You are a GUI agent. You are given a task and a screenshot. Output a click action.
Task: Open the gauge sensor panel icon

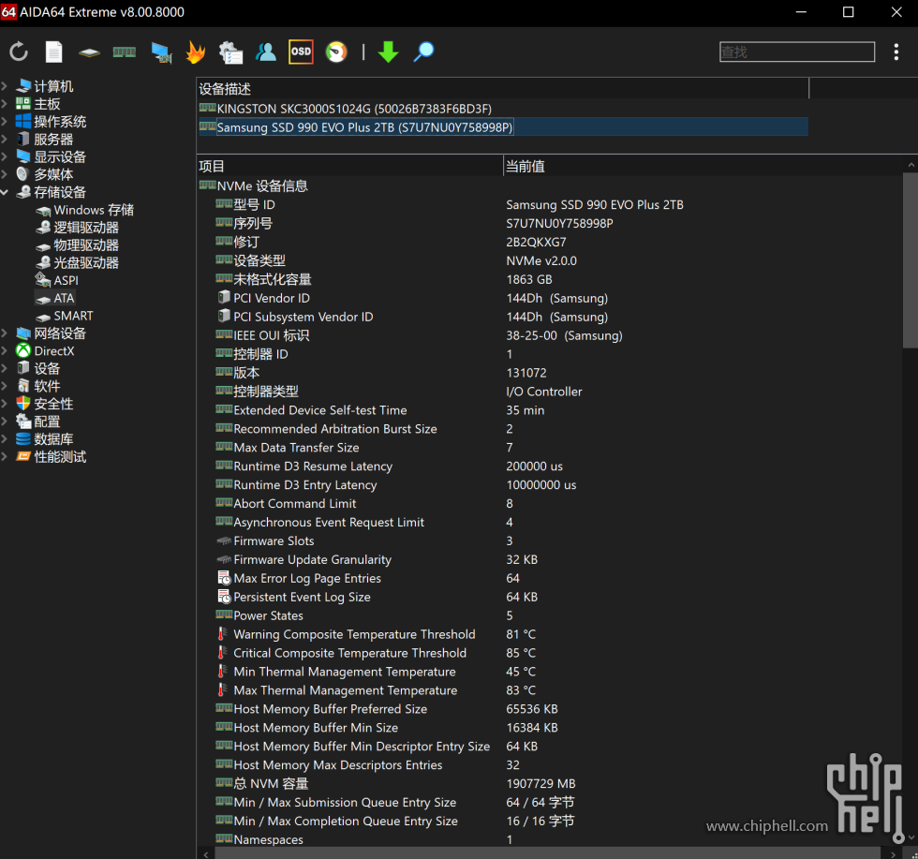336,52
